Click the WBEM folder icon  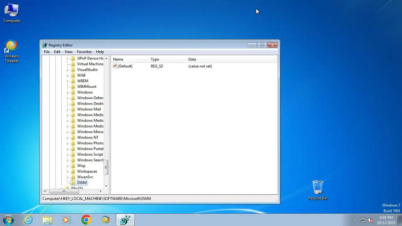point(73,81)
